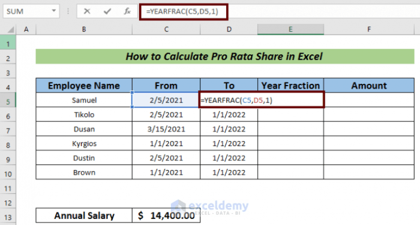Select all cells using the corner triangle
Screen dimensions: 420x225
point(10,29)
